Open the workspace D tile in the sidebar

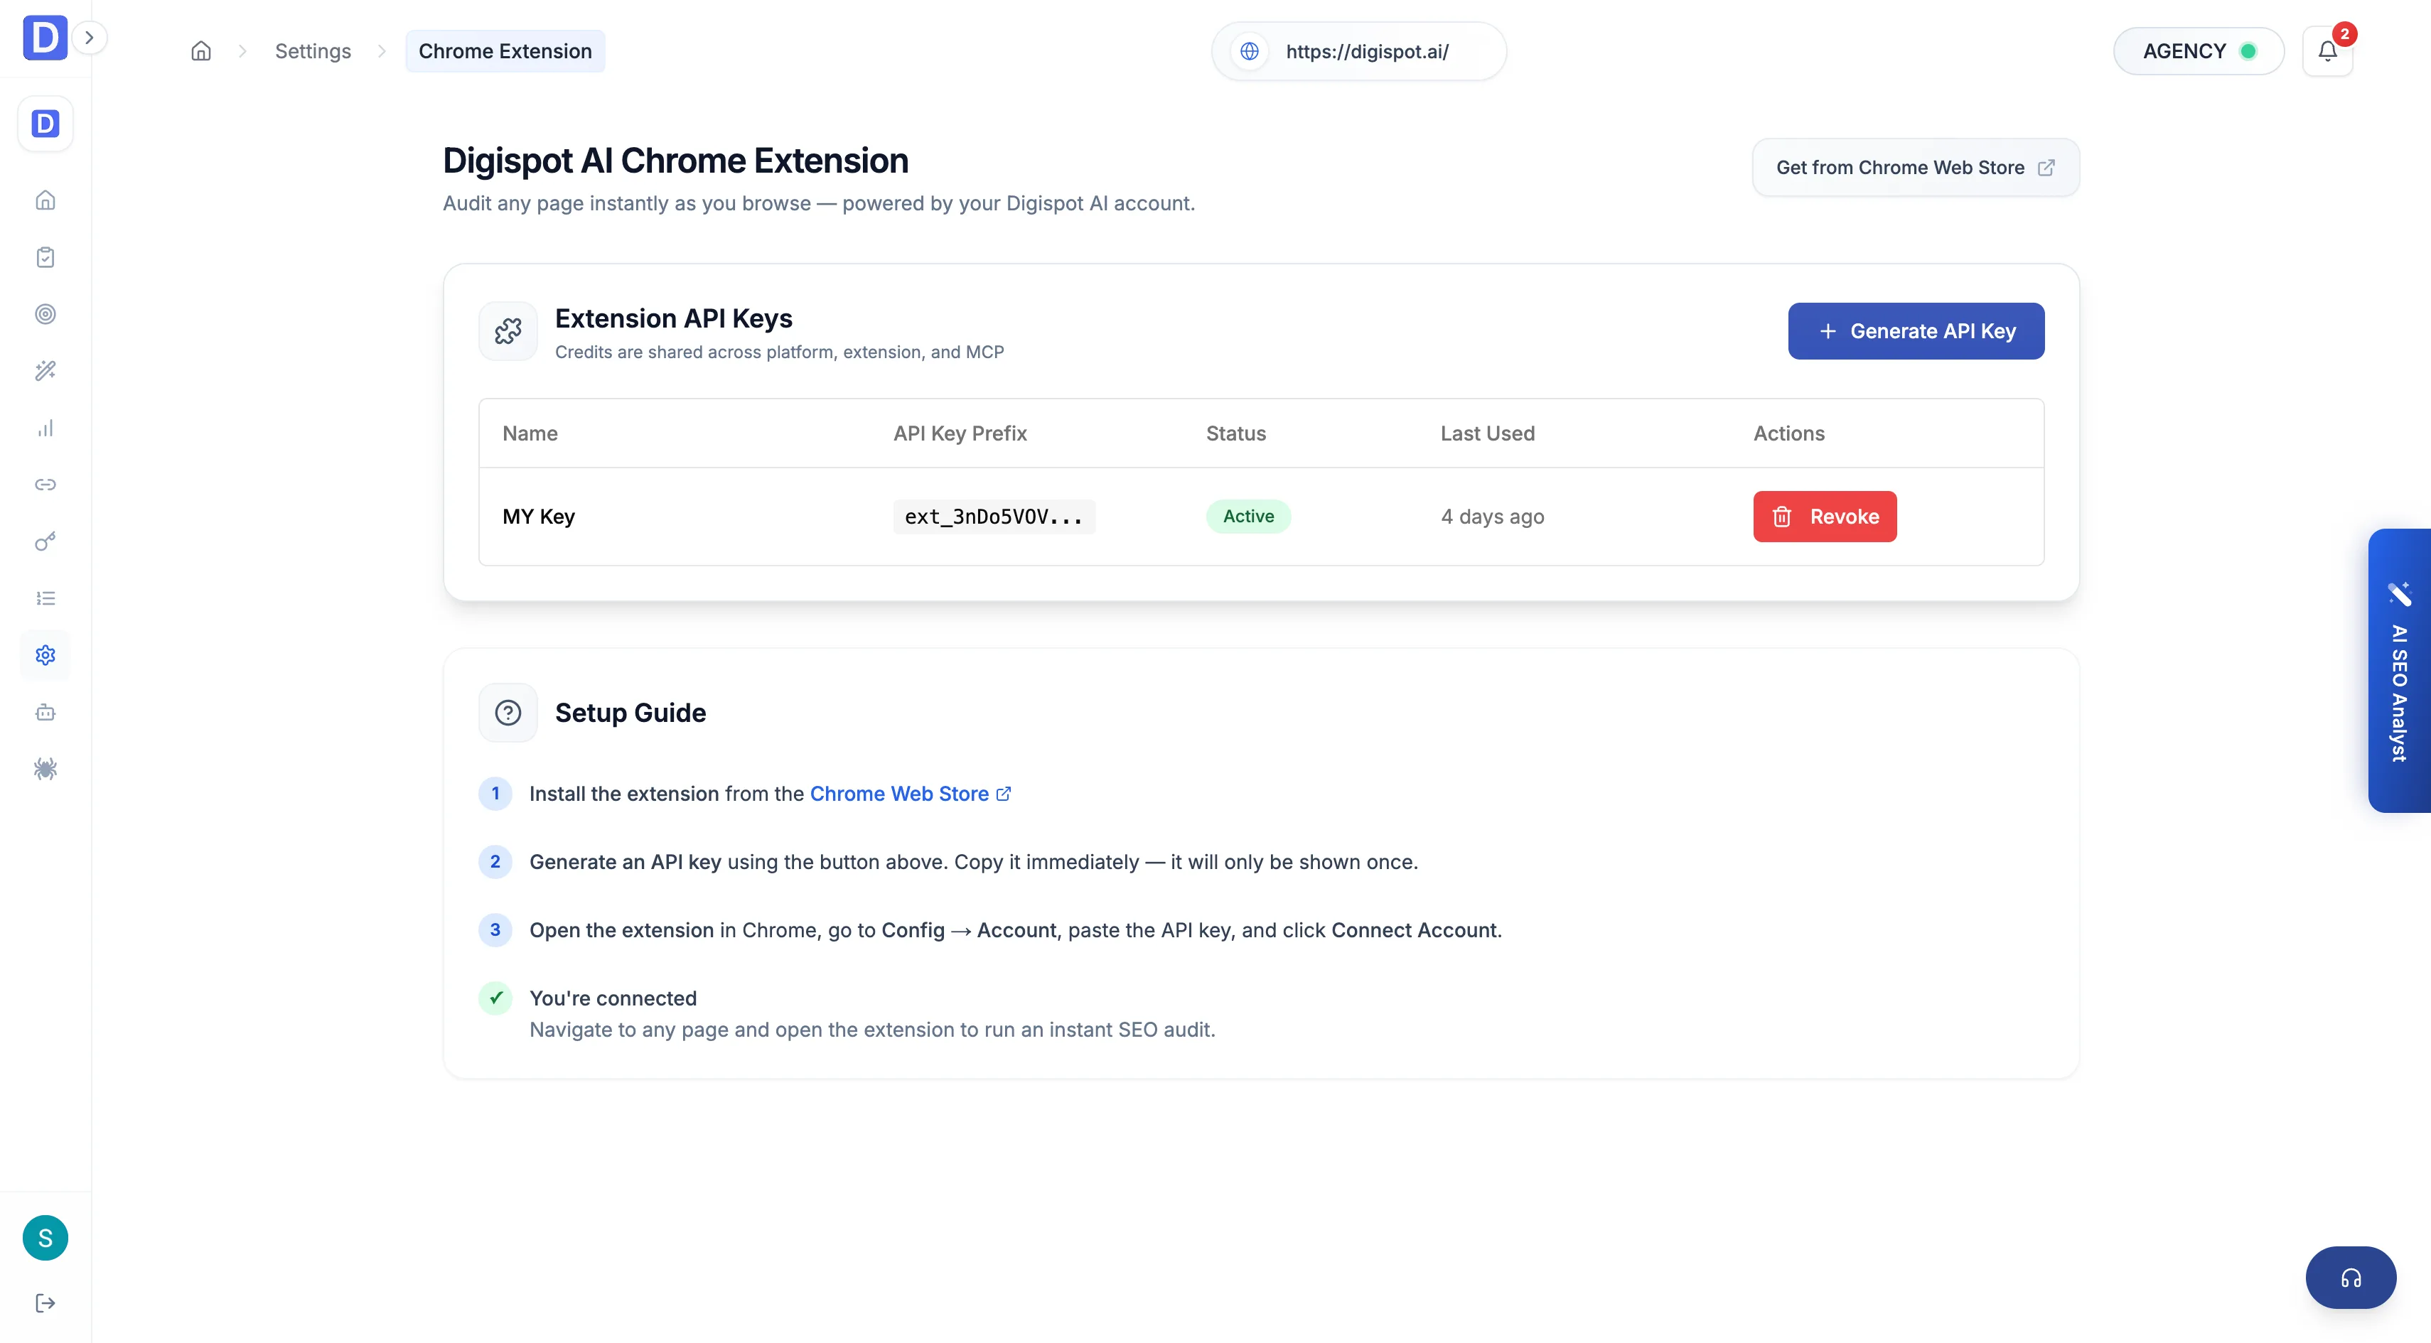pos(45,124)
